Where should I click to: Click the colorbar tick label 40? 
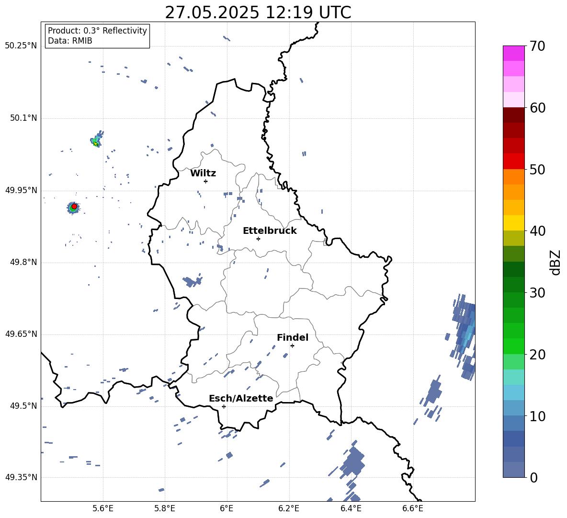tap(537, 231)
